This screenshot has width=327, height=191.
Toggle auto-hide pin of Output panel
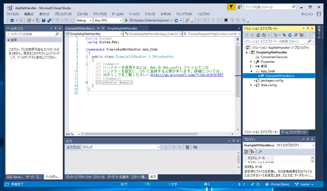(234, 141)
